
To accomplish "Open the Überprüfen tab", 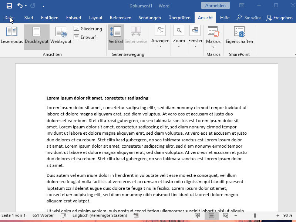I will pos(179,18).
